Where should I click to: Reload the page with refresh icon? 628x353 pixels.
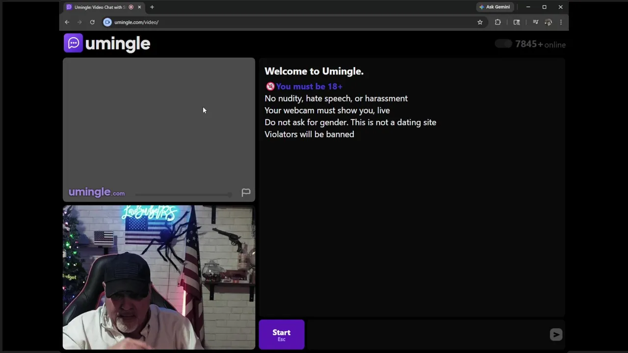92,22
